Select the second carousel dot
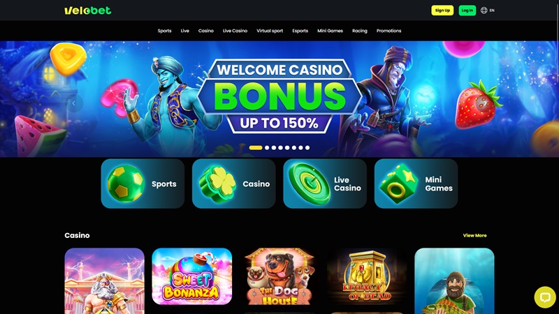The image size is (559, 314). click(267, 147)
